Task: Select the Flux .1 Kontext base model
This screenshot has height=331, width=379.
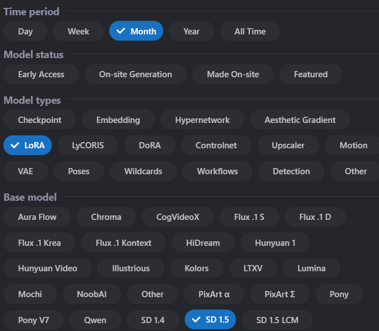Action: pyautogui.click(x=123, y=243)
